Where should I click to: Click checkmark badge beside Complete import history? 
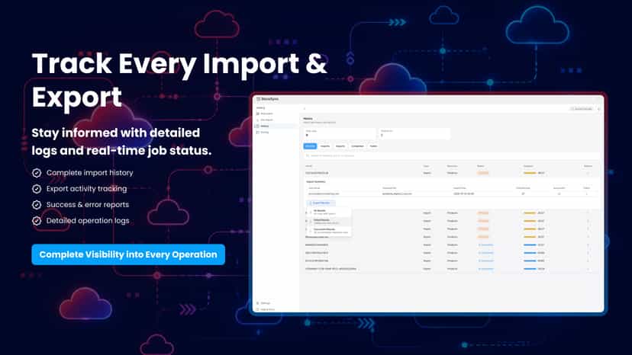[x=37, y=173]
